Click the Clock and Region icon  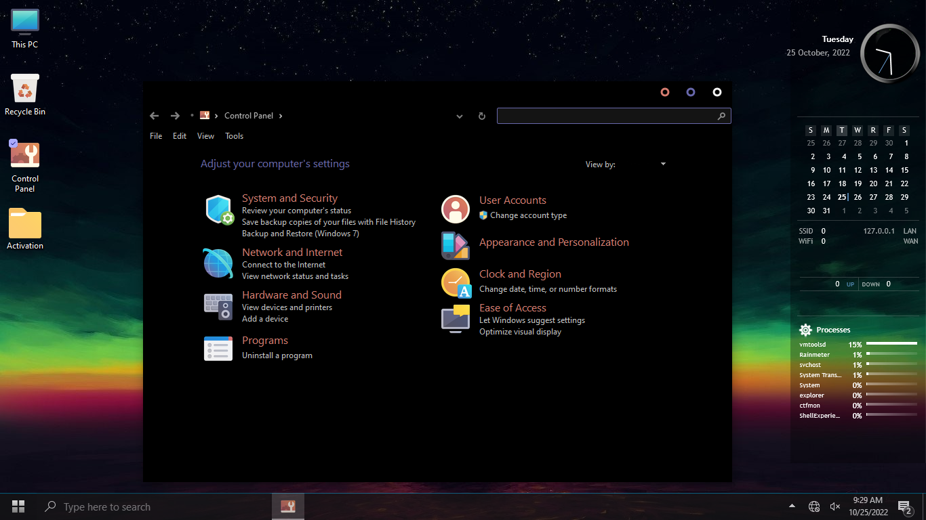click(x=456, y=282)
